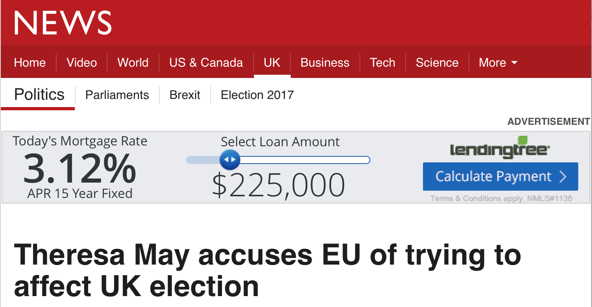
Task: Switch to the Politics tab
Action: coord(39,95)
